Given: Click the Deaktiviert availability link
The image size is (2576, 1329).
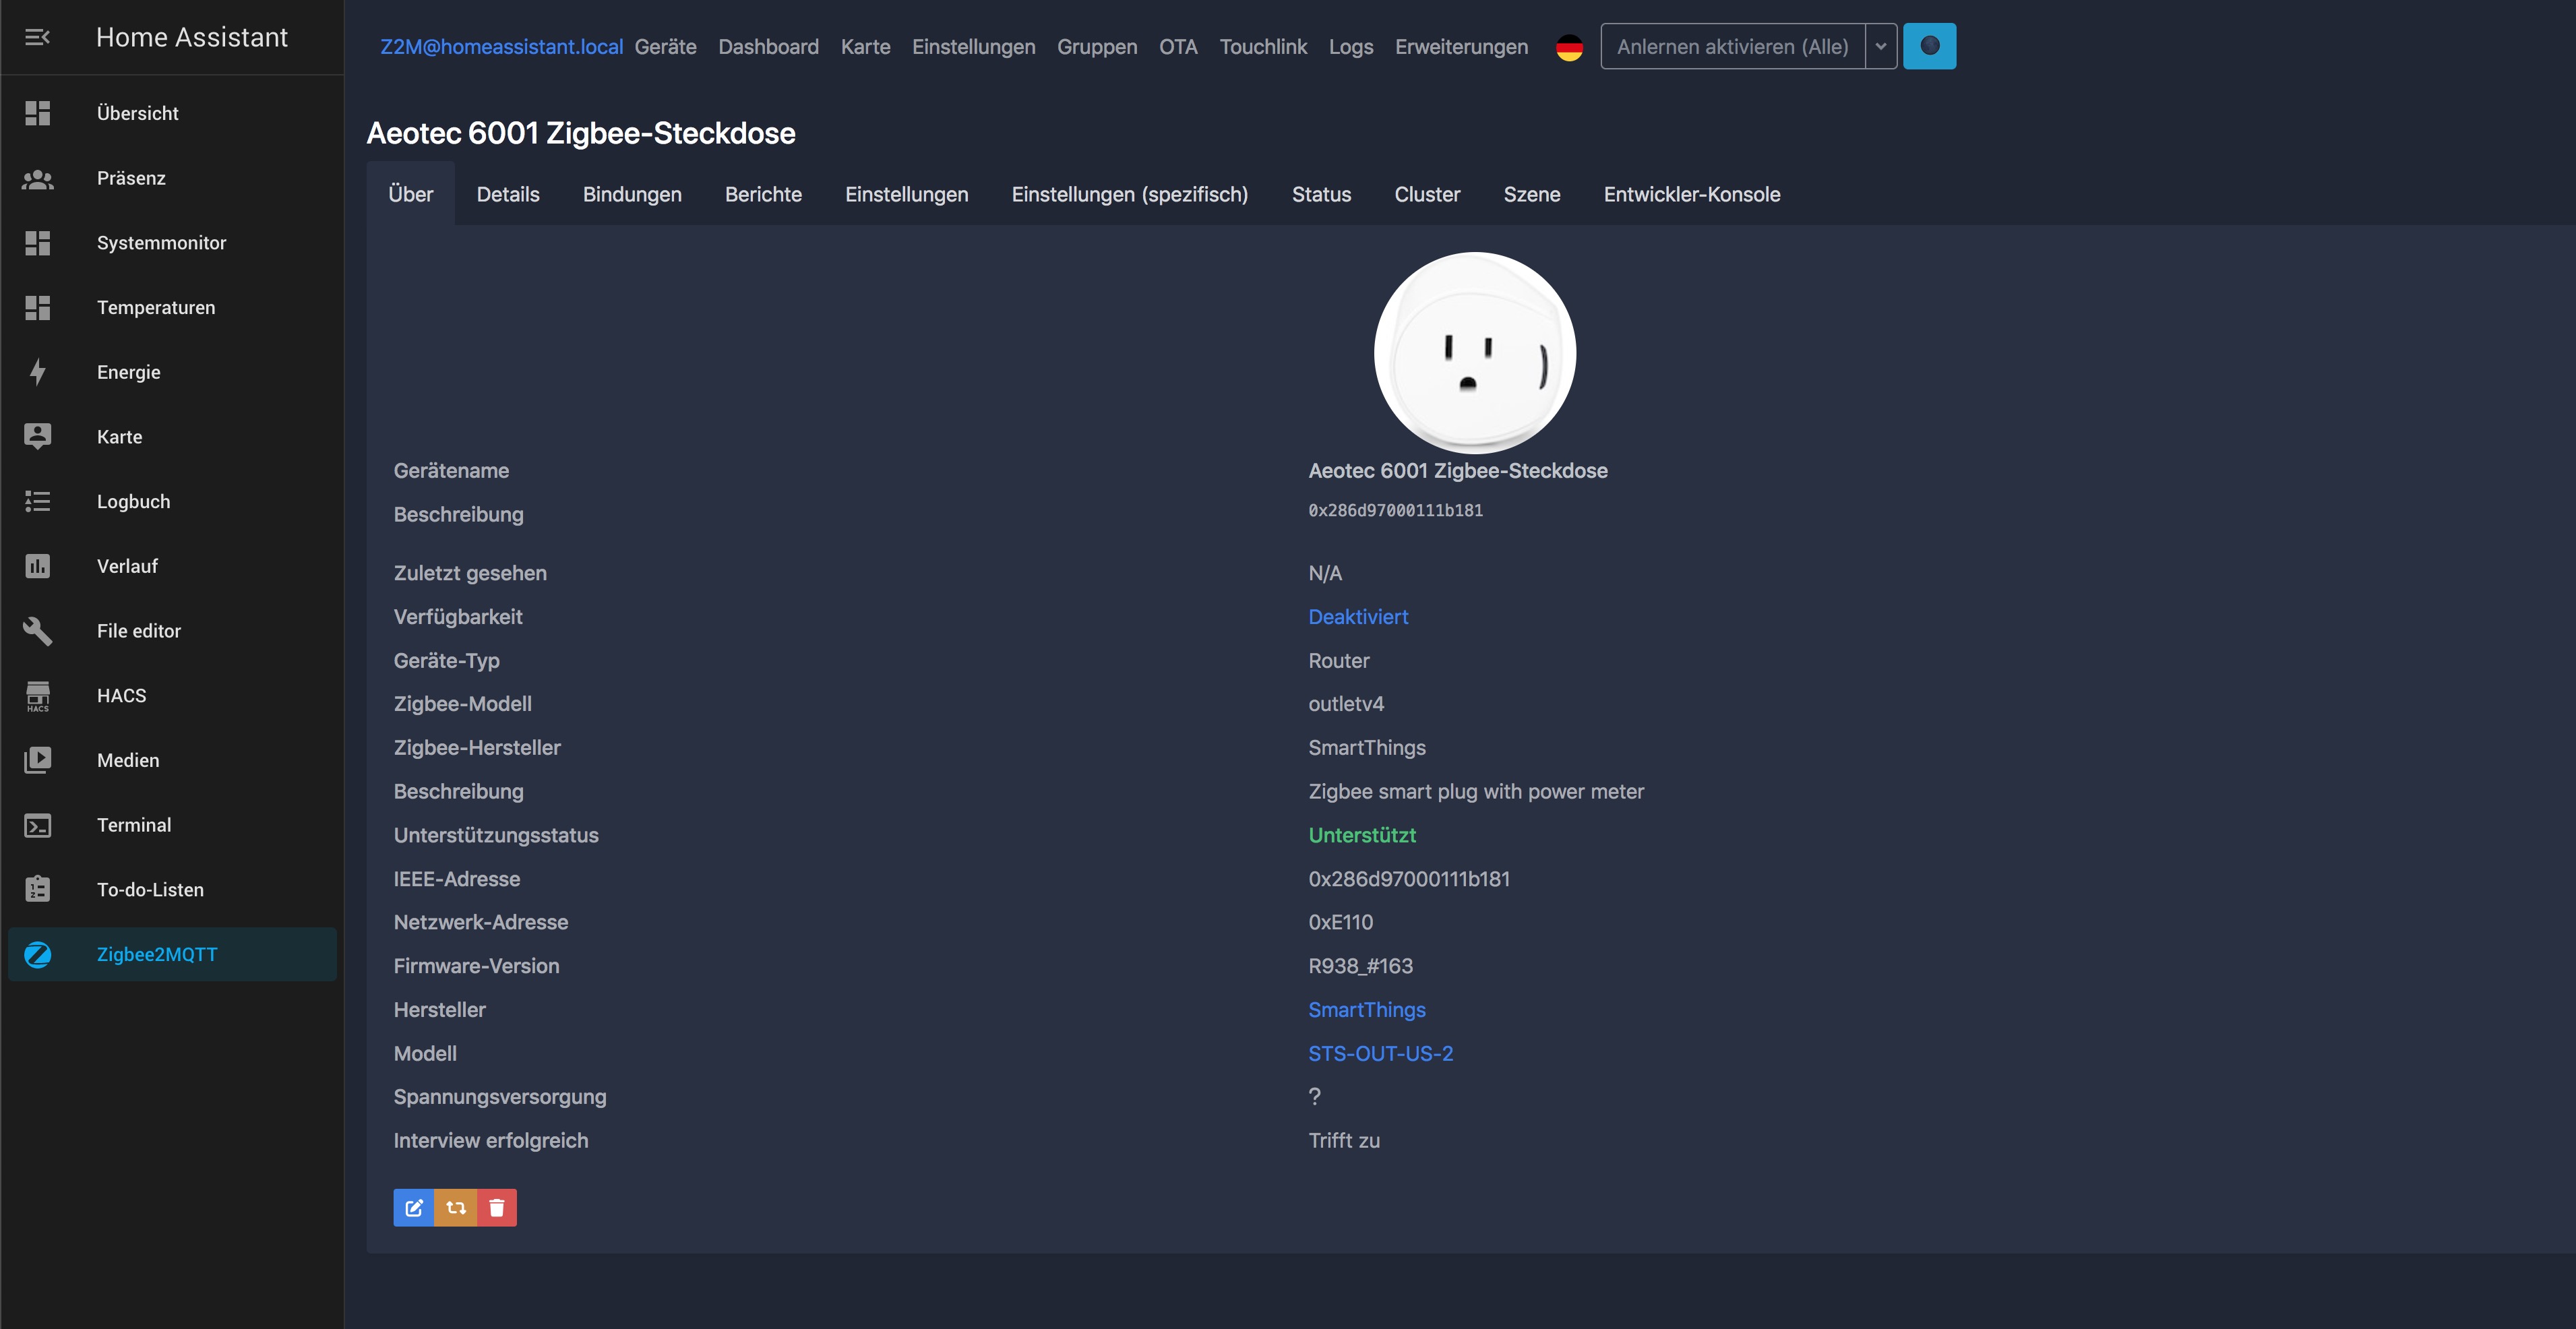Looking at the screenshot, I should (x=1357, y=617).
